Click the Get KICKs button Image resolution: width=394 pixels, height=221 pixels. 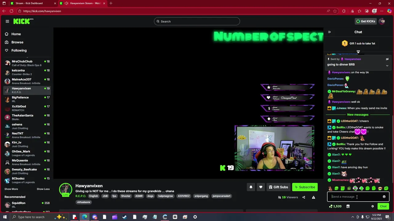[x=366, y=21]
